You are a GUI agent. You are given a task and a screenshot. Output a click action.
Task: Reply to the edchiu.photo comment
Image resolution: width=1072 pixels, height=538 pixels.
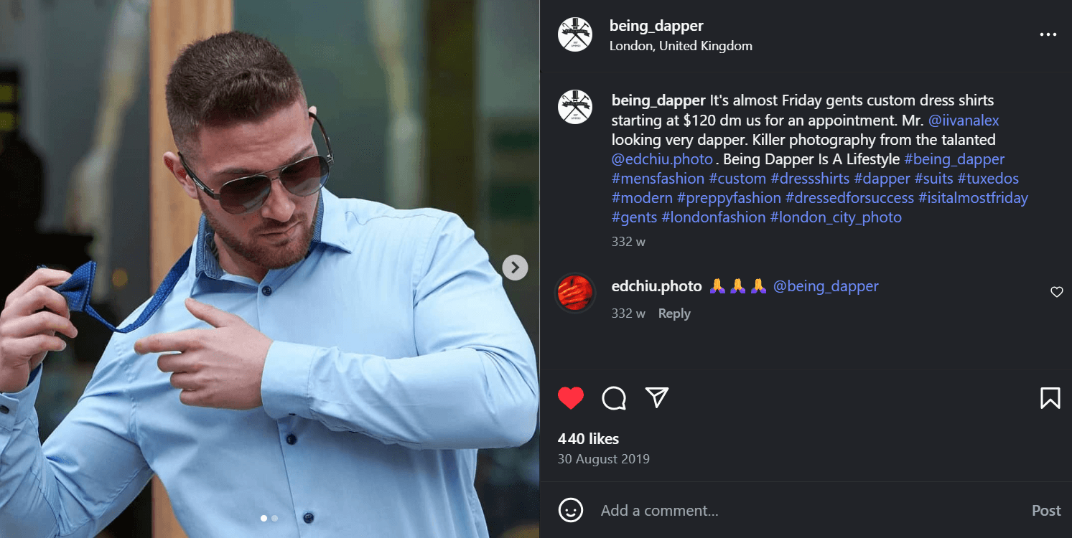674,313
